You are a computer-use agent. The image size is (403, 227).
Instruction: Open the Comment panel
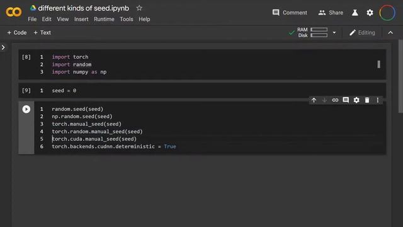tap(290, 13)
